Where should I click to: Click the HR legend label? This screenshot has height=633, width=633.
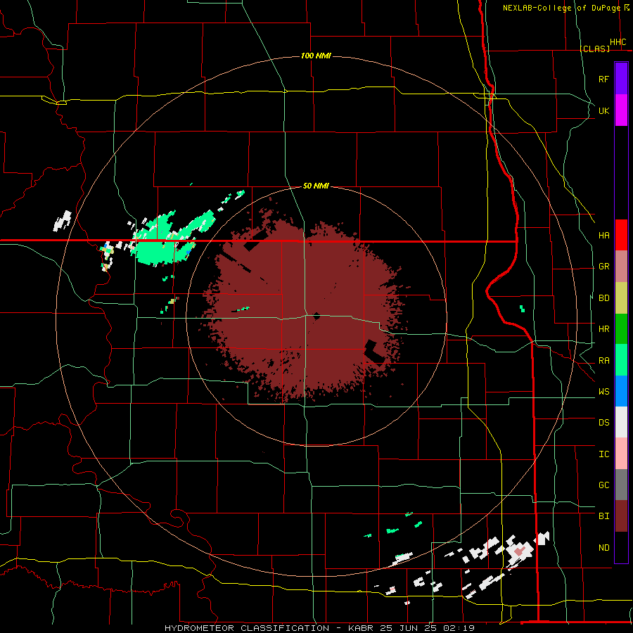click(x=603, y=329)
